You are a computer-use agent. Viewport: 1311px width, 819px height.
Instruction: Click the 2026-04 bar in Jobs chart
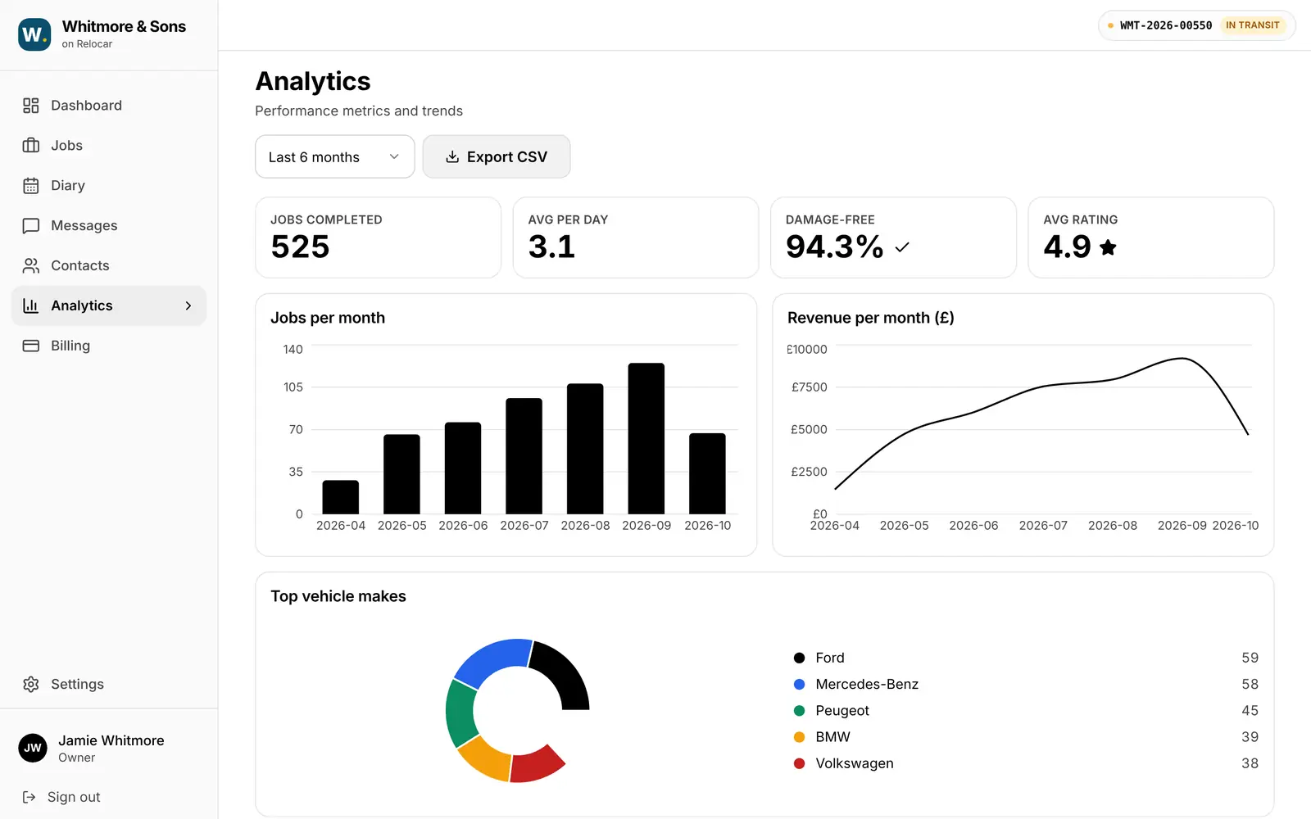[x=341, y=497]
